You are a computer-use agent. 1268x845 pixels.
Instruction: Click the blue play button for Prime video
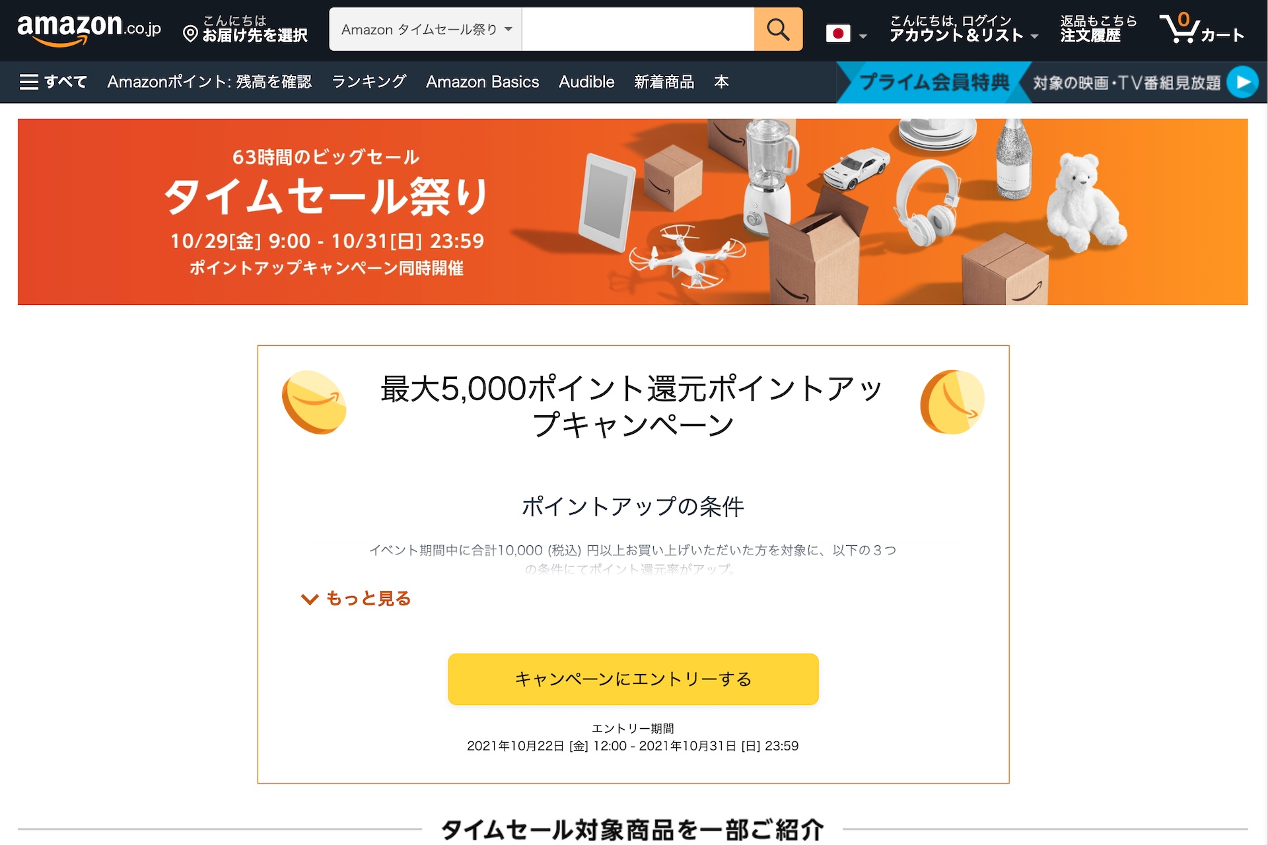click(1242, 83)
